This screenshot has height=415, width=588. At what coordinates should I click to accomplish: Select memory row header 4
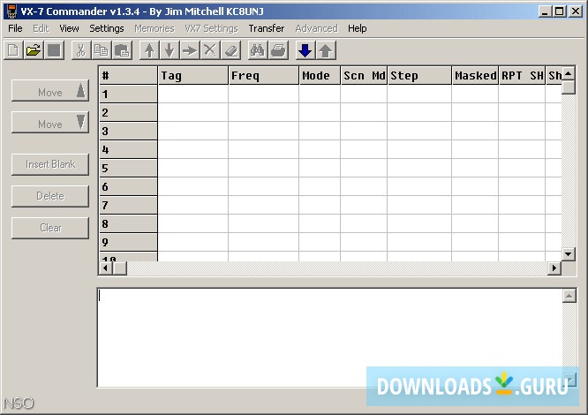click(x=128, y=149)
